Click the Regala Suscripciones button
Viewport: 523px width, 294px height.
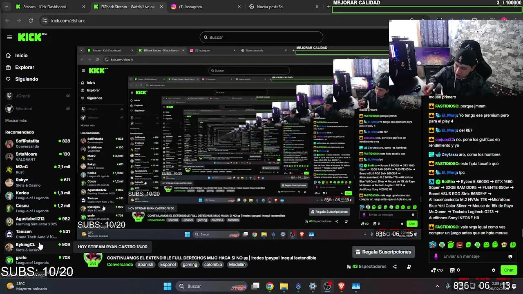[383, 252]
